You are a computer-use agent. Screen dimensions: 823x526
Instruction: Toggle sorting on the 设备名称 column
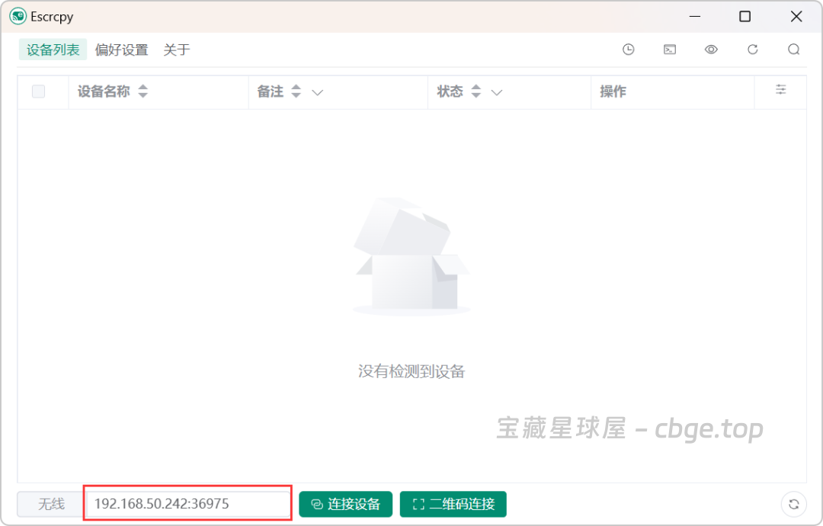tap(143, 91)
